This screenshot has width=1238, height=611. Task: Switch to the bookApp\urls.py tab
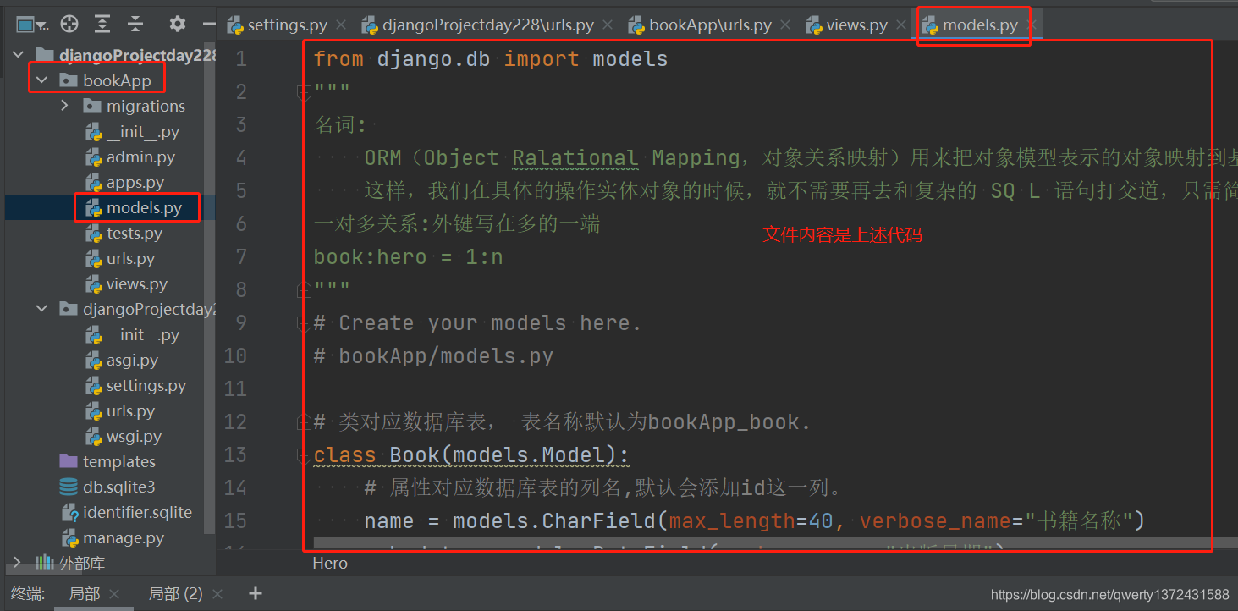click(699, 25)
